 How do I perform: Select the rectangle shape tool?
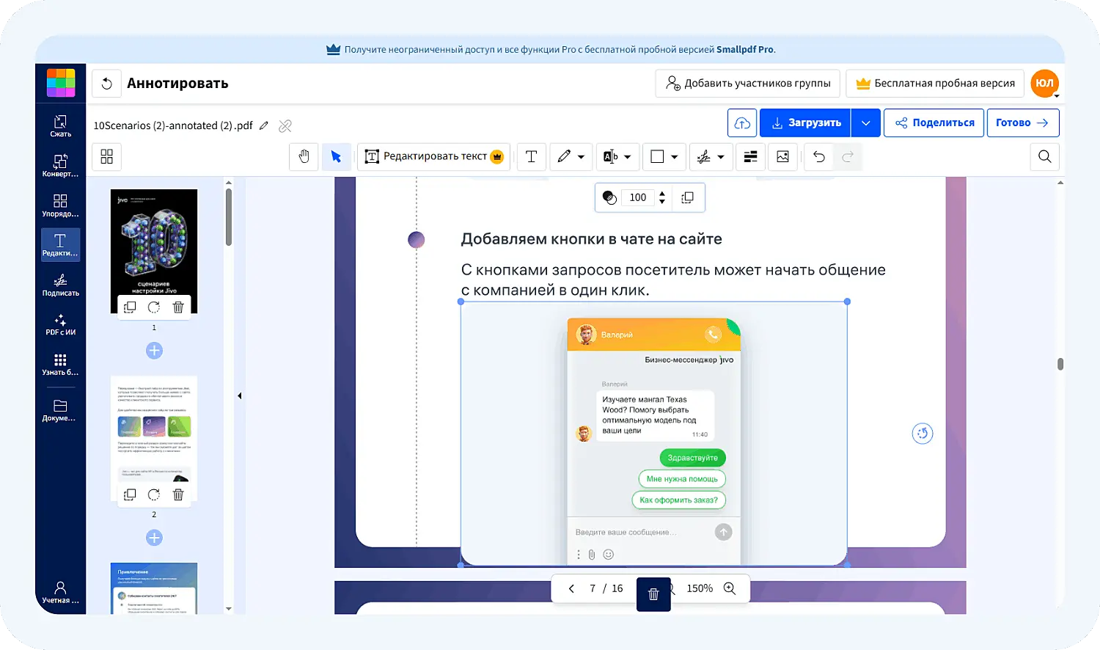point(657,156)
